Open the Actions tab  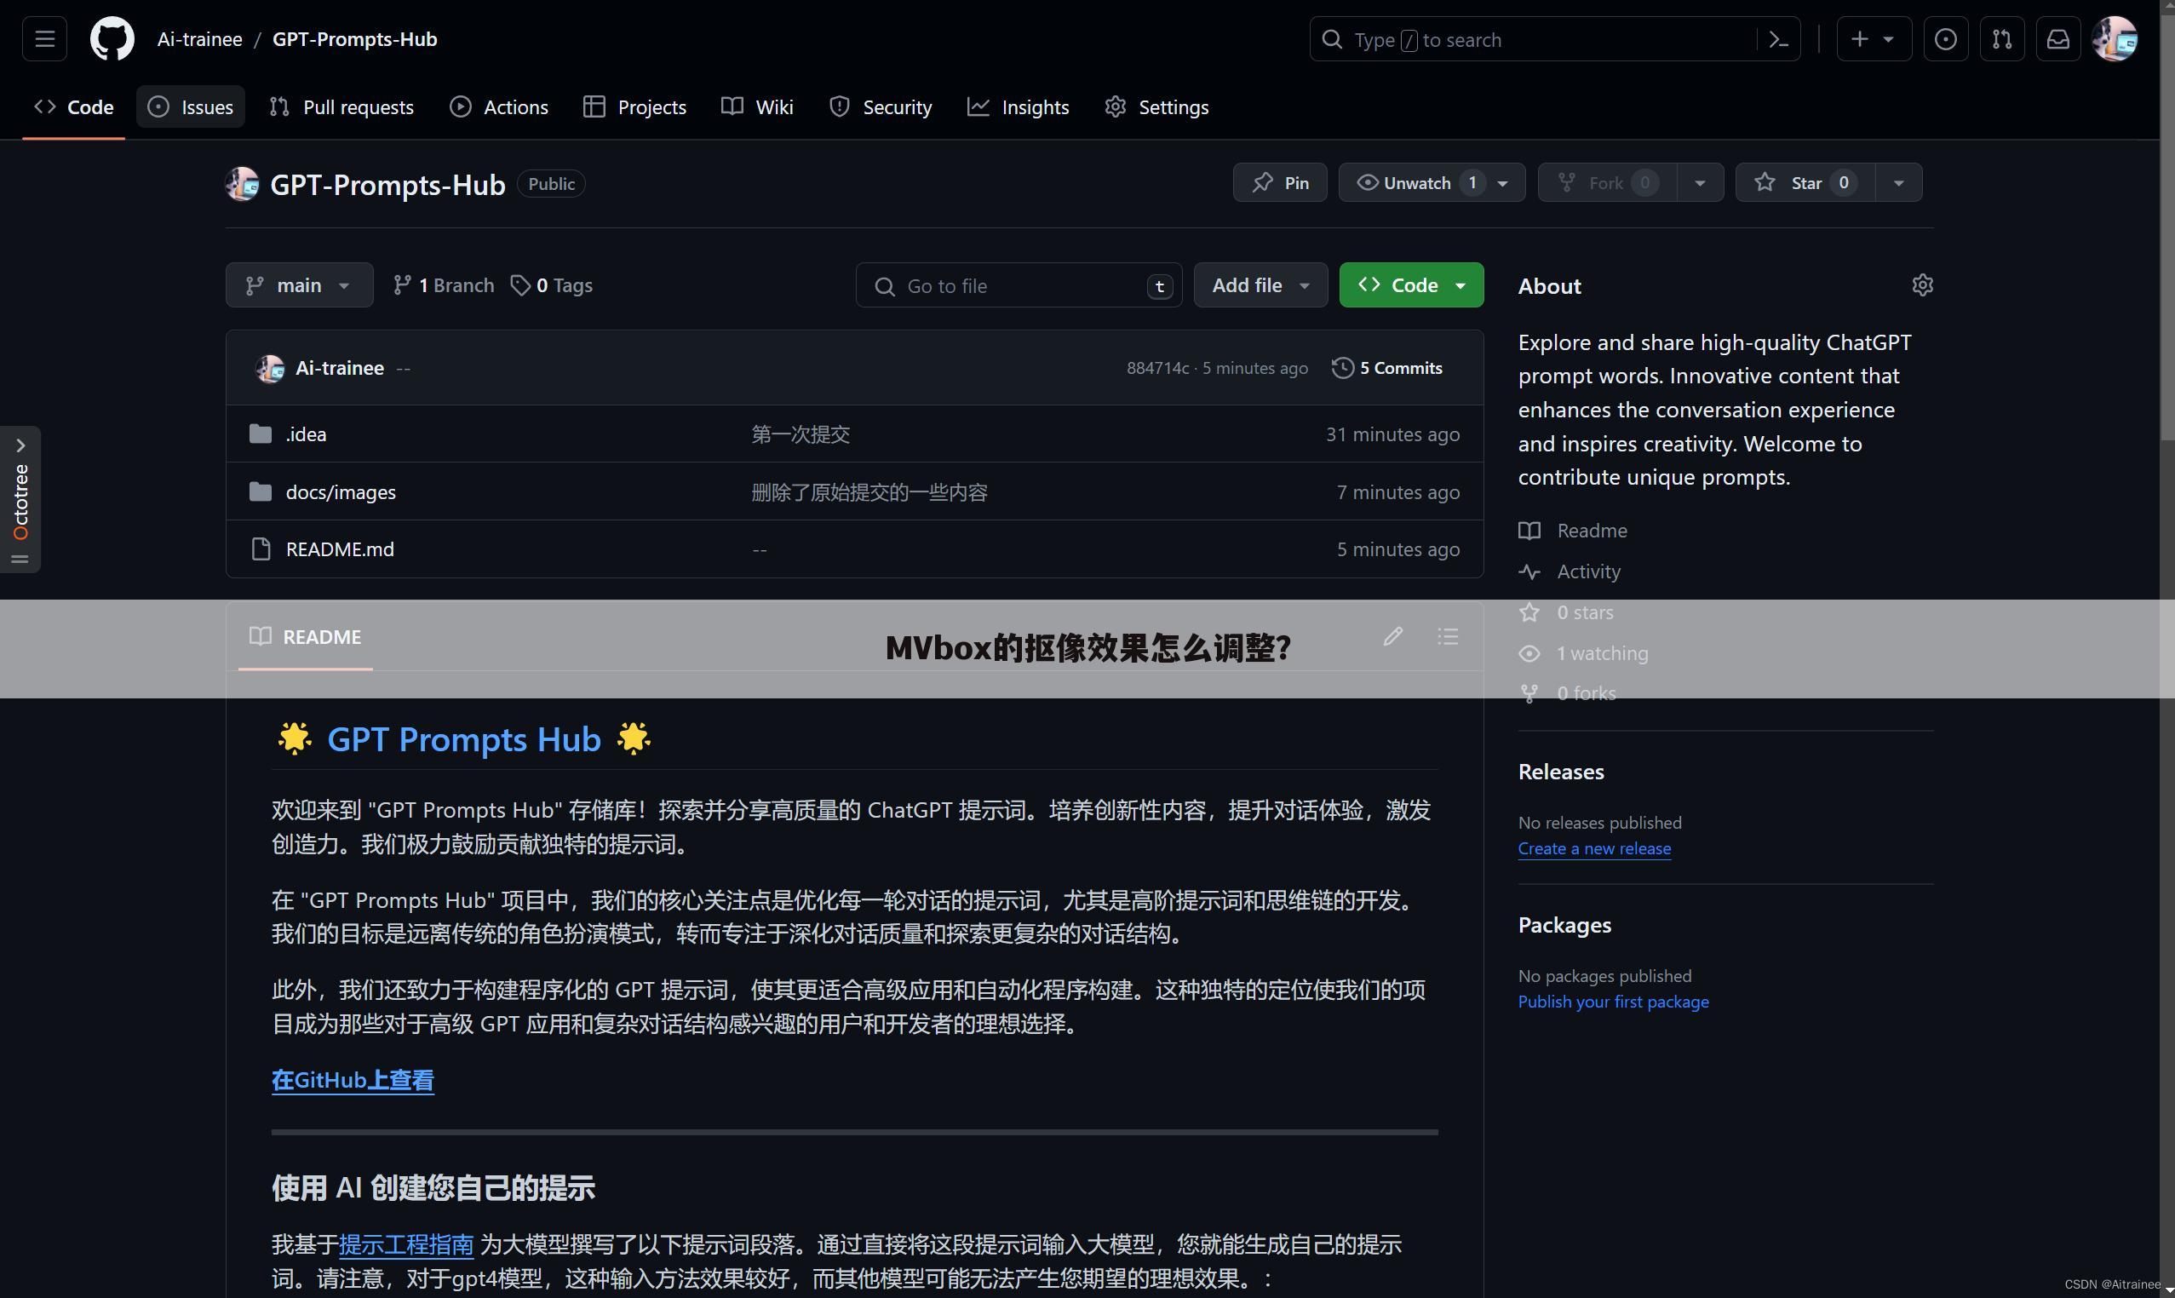498,106
